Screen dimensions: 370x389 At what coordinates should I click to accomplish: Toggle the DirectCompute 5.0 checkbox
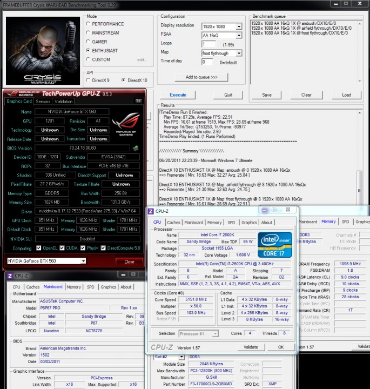[x=103, y=248]
